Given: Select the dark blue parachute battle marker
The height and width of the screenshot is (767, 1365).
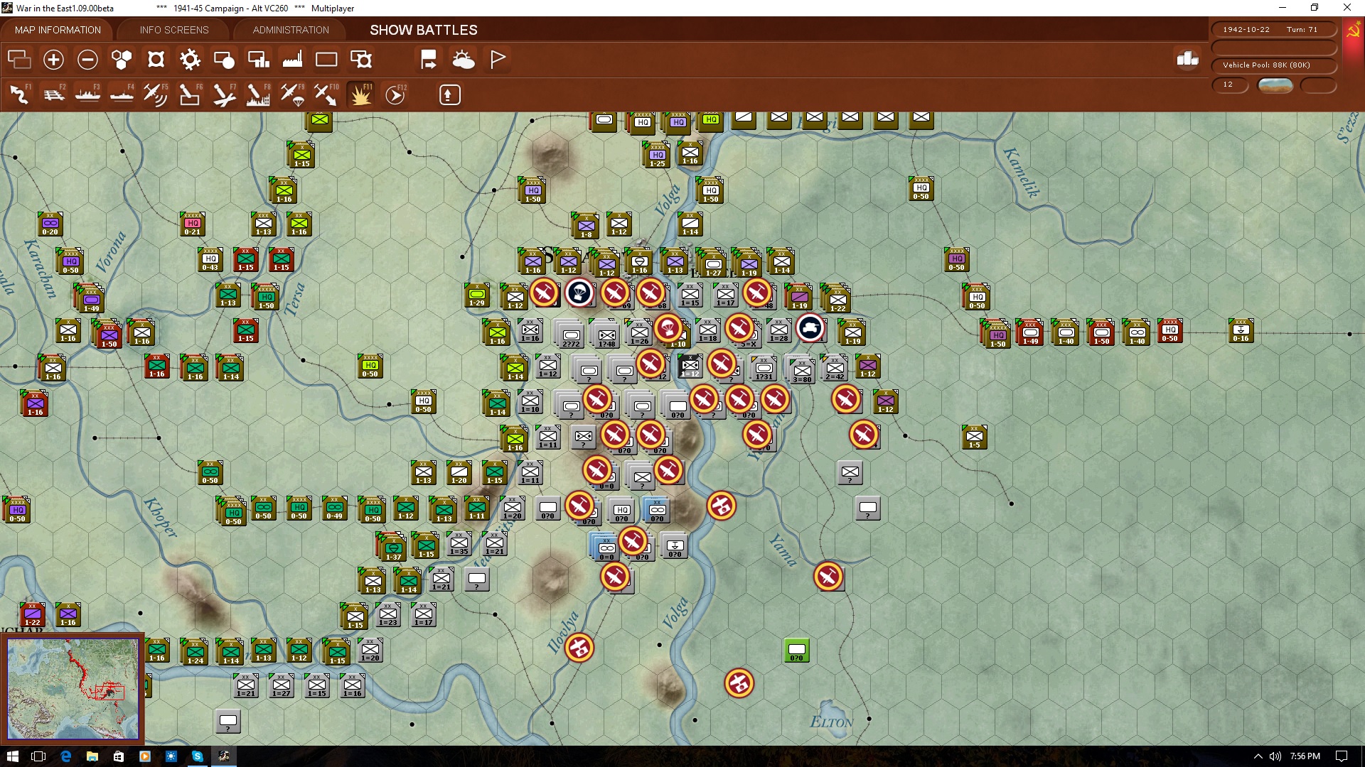Looking at the screenshot, I should tap(579, 292).
